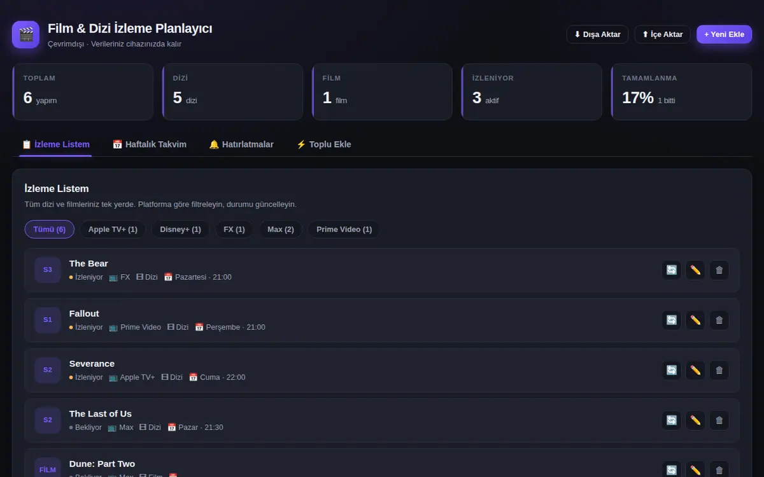Click the S1 season badge of Fallout

[48, 320]
